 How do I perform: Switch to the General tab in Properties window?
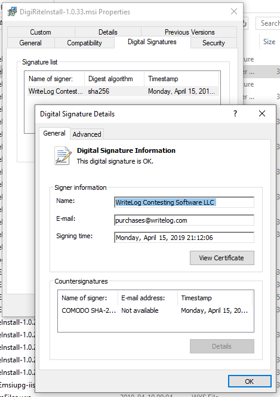30,43
